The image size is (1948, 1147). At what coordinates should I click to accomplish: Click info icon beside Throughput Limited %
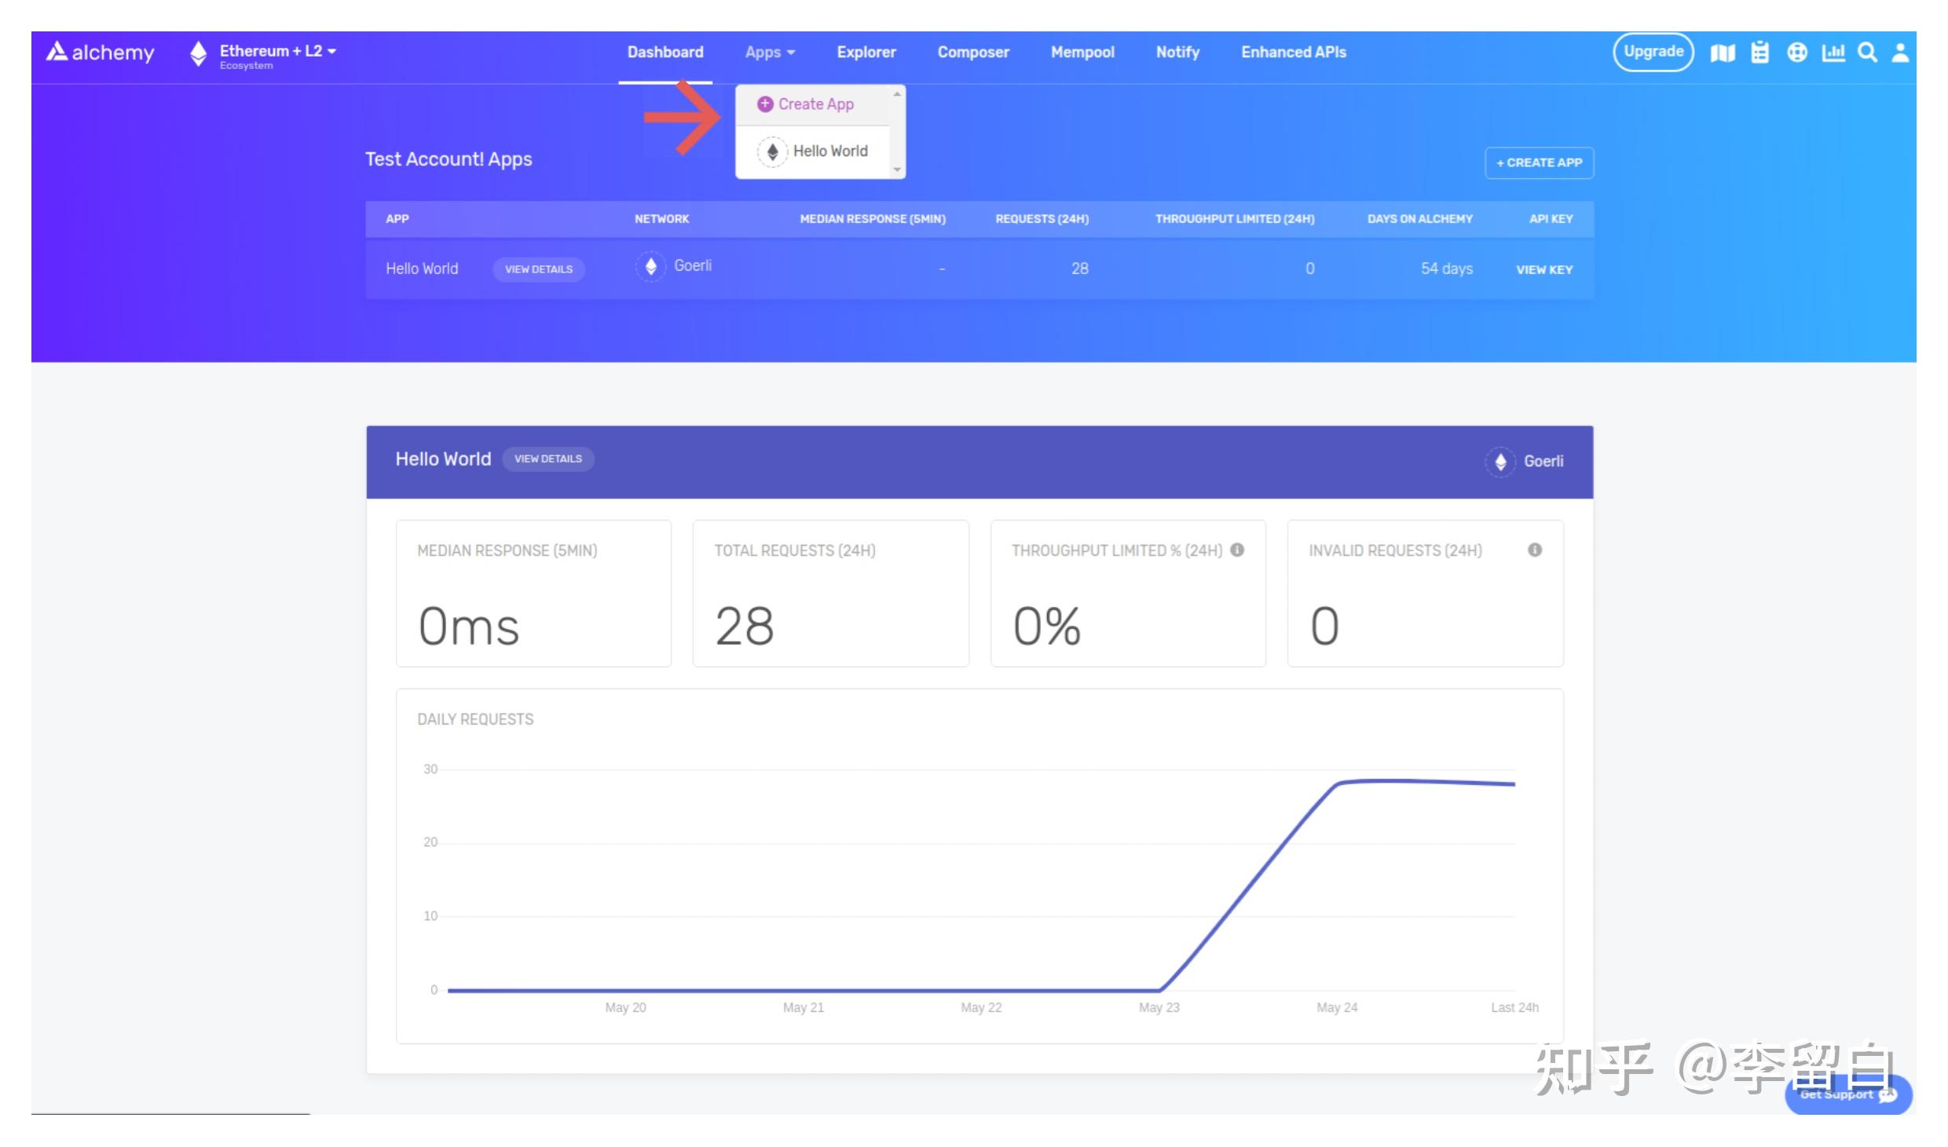(x=1237, y=550)
